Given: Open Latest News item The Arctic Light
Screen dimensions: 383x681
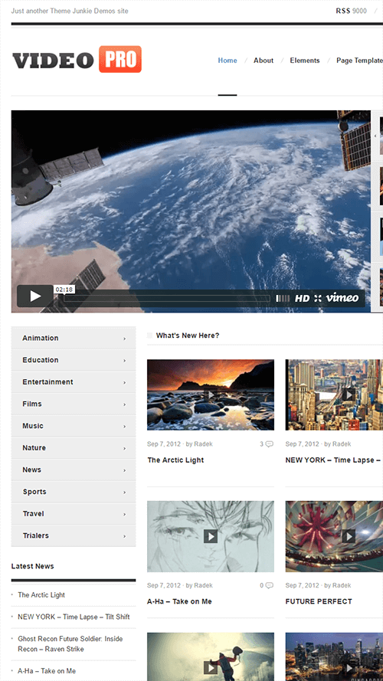Looking at the screenshot, I should pos(41,595).
